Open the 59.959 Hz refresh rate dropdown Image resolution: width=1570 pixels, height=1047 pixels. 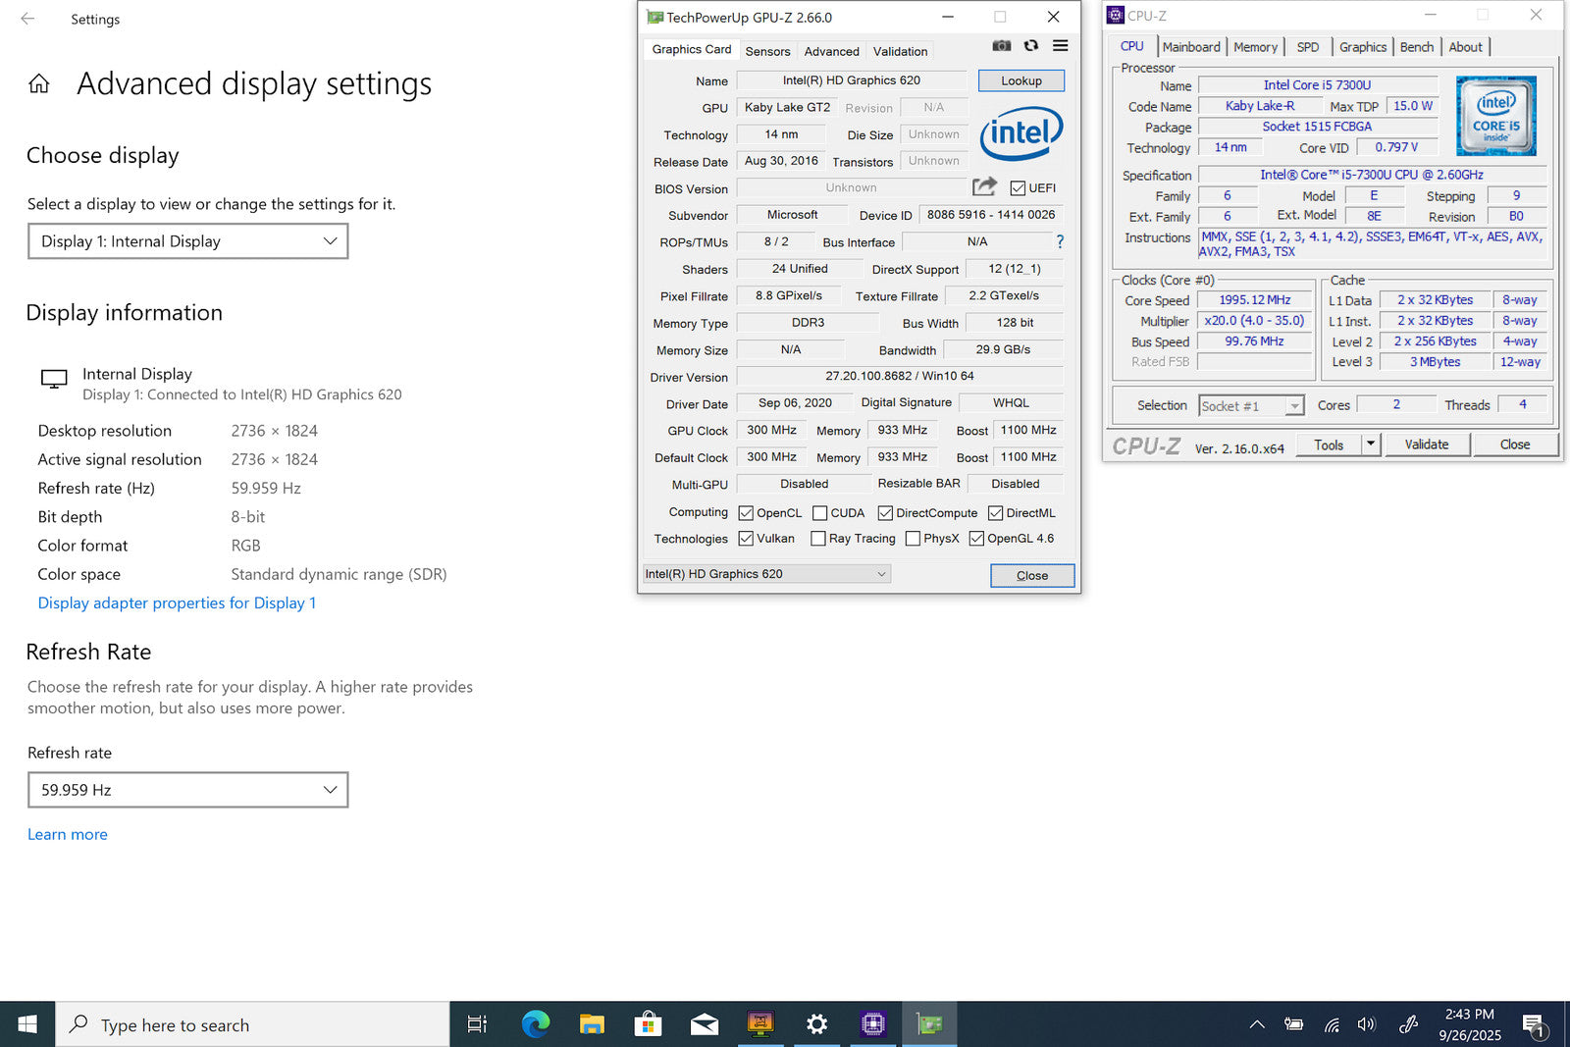(x=187, y=790)
